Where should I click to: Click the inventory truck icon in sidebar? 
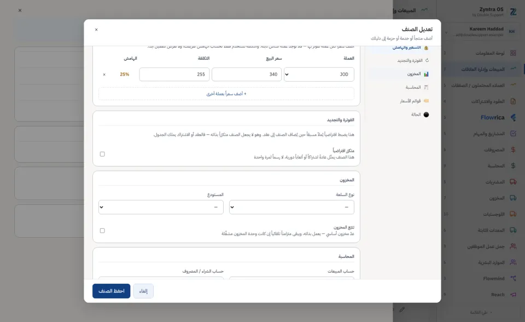click(513, 198)
